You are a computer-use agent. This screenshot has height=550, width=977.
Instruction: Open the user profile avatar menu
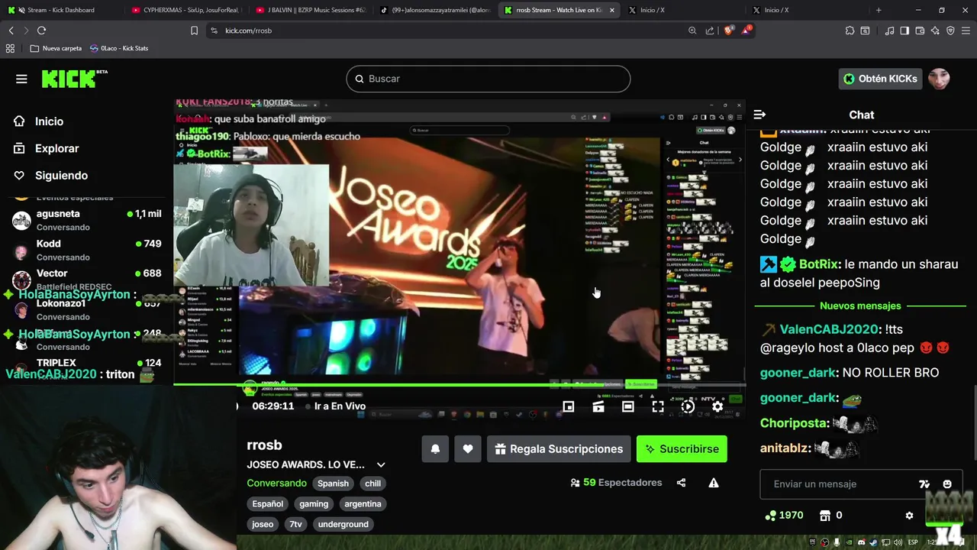[x=939, y=79]
